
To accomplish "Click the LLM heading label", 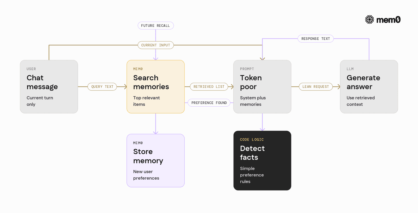I will 350,69.
